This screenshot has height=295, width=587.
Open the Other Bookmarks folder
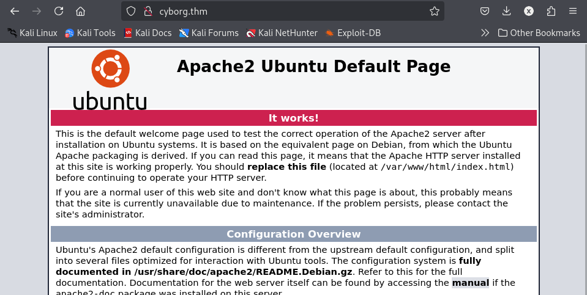(x=539, y=33)
